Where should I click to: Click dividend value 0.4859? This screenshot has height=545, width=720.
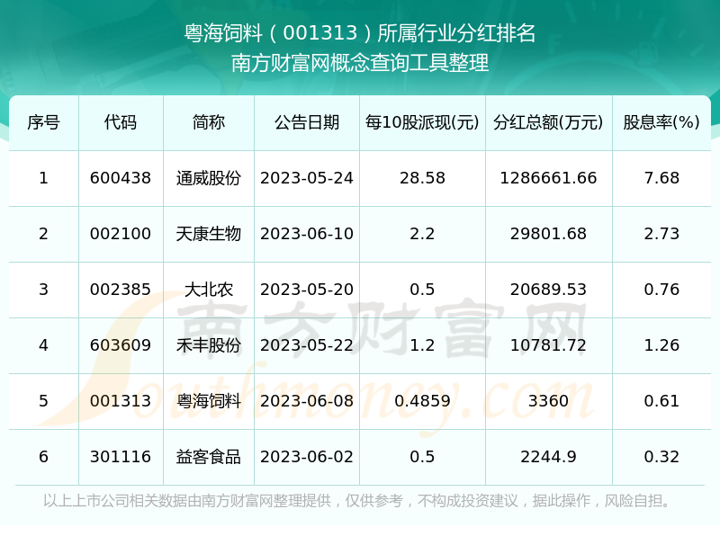422,401
